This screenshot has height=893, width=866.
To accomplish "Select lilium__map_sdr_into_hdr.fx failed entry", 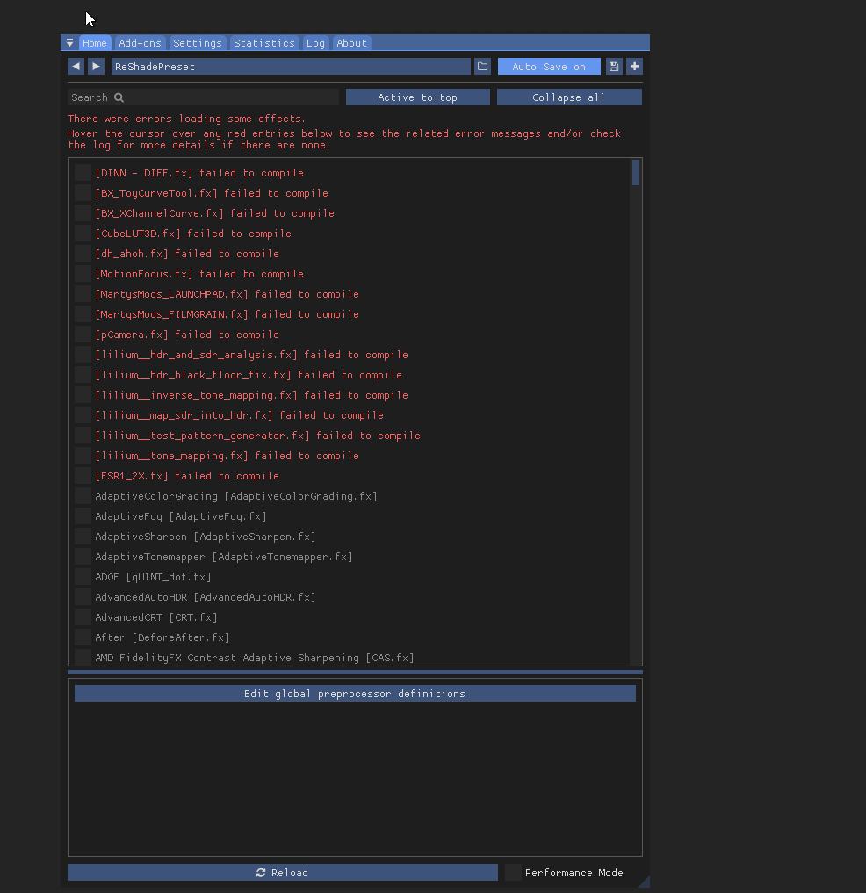I will coord(239,415).
